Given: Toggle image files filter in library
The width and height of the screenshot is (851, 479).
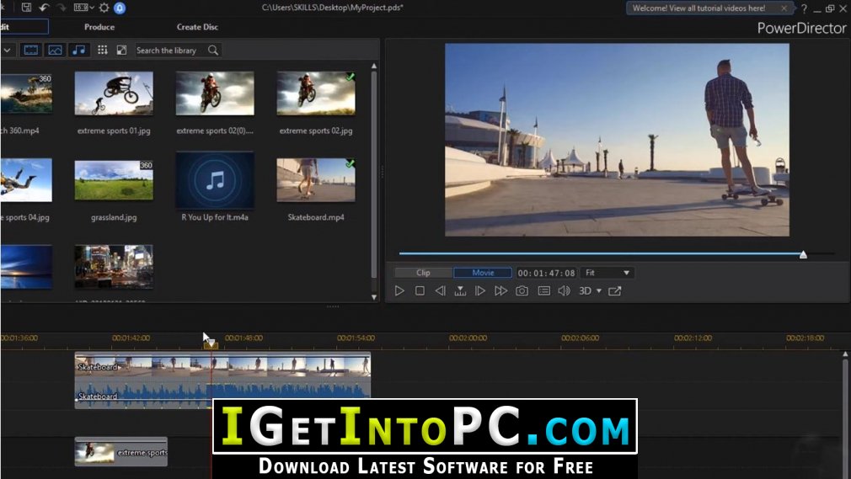Looking at the screenshot, I should tap(55, 50).
